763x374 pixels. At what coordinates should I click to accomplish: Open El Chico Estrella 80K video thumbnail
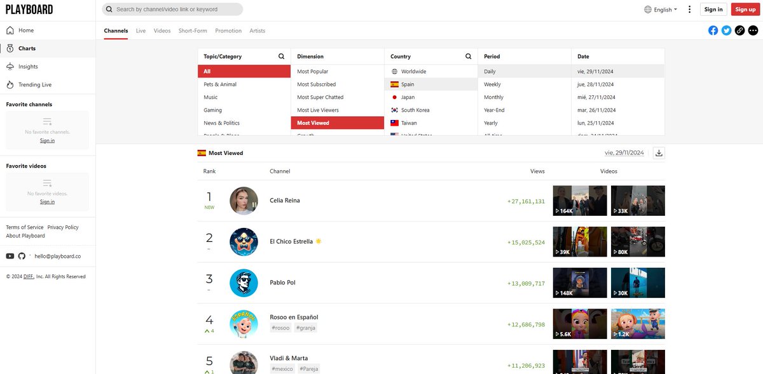[638, 242]
